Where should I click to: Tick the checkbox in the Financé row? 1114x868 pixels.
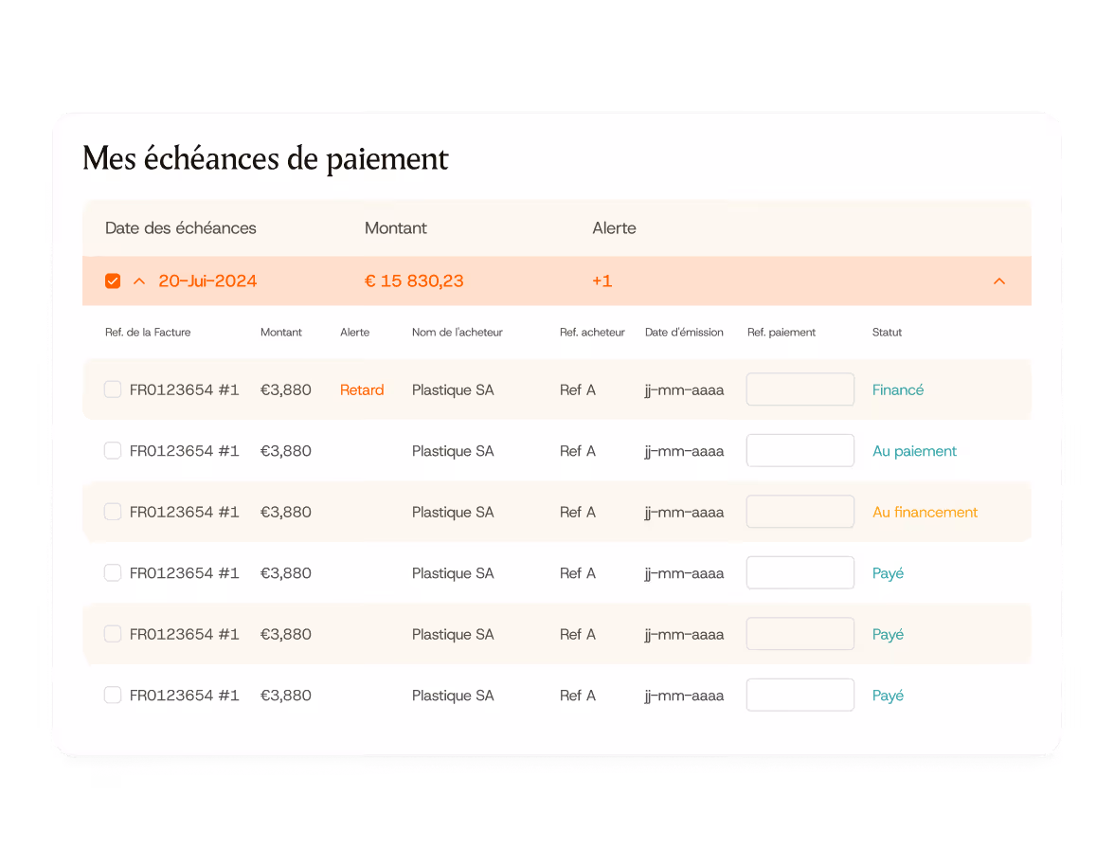coord(112,389)
